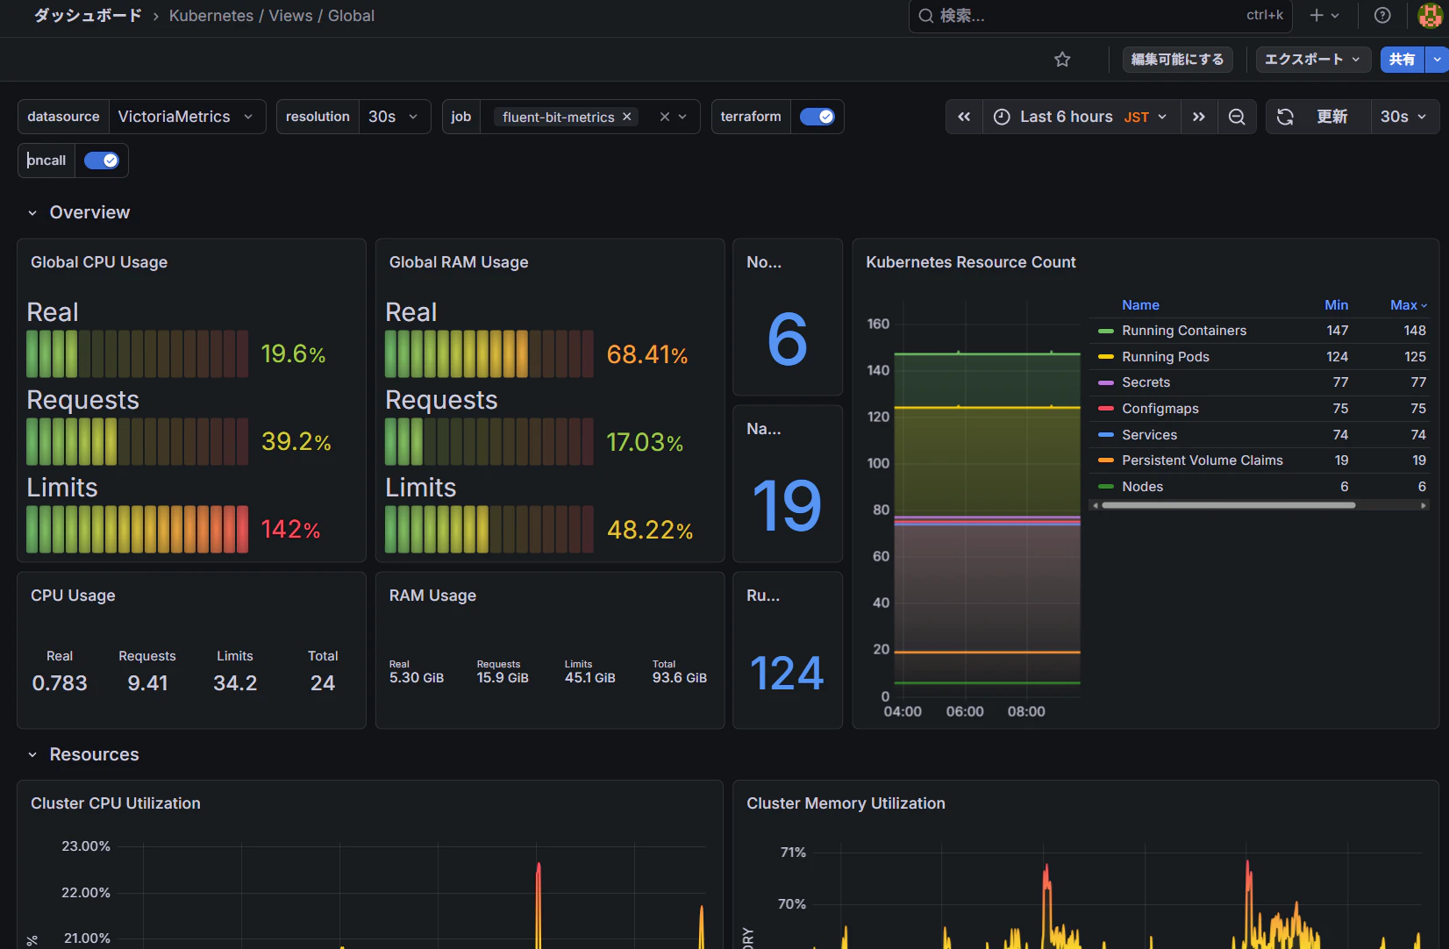The width and height of the screenshot is (1449, 949).
Task: Click Global RAM Requests bar gauge
Action: click(x=489, y=441)
